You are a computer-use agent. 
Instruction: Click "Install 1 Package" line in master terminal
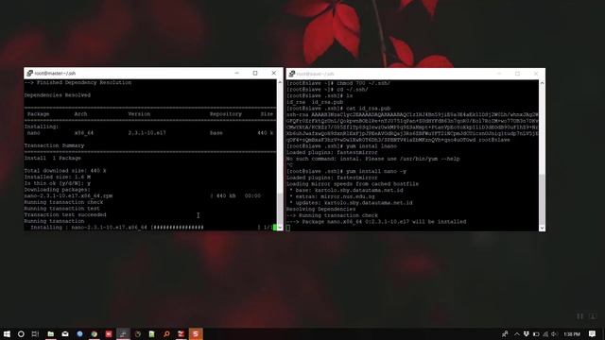pos(53,158)
